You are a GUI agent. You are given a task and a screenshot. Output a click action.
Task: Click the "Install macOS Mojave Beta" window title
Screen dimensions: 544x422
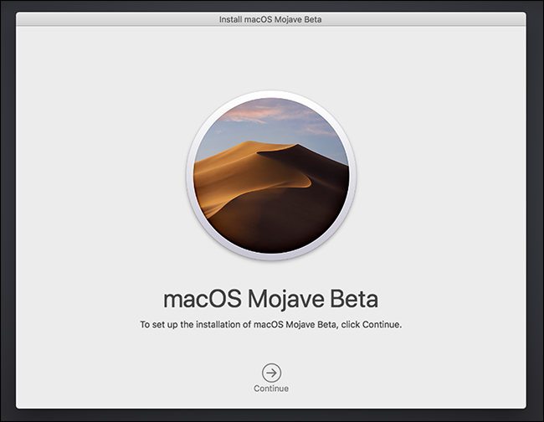click(x=270, y=19)
